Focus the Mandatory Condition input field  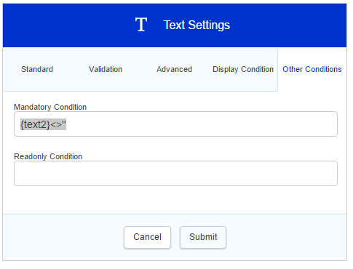(x=175, y=124)
